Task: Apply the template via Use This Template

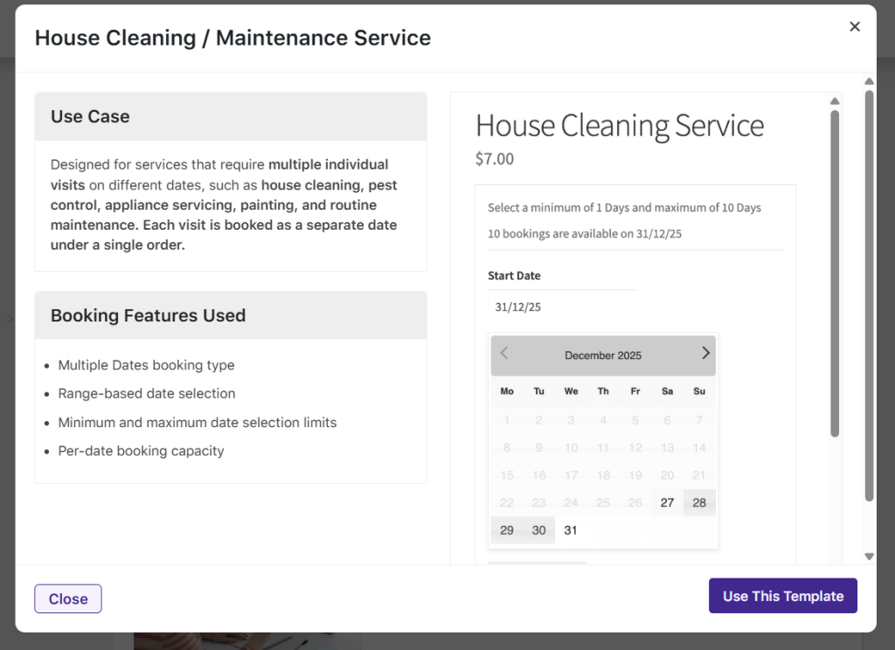Action: click(782, 595)
